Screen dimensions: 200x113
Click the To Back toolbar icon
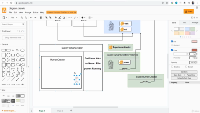point(50,18)
